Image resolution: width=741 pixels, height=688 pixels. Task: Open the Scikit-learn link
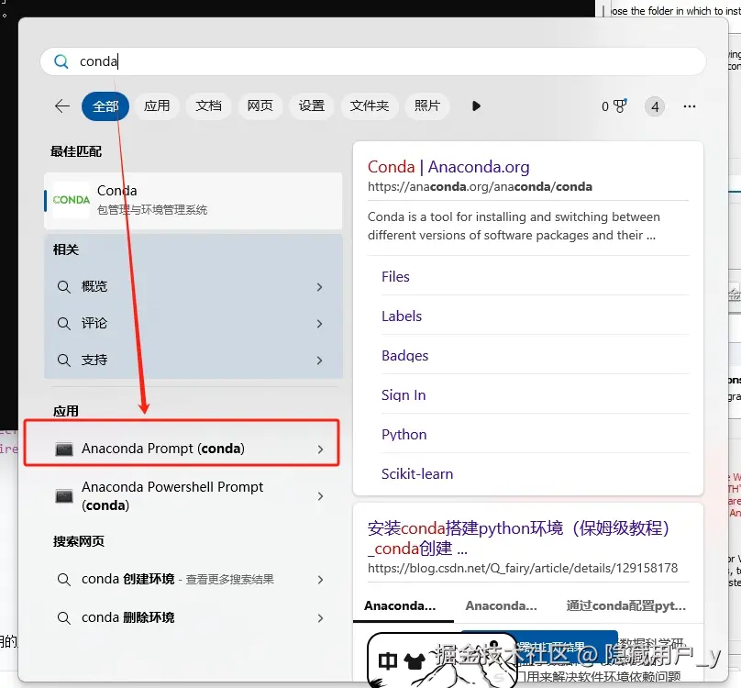coord(417,473)
